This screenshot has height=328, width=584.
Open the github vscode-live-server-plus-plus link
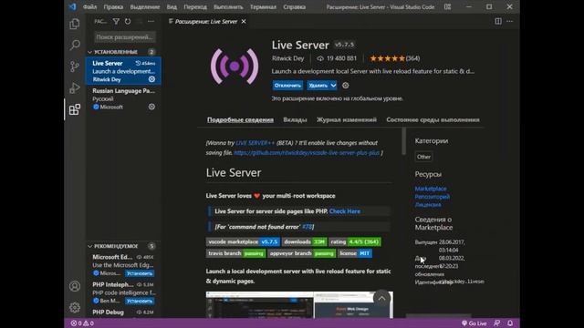(307, 152)
